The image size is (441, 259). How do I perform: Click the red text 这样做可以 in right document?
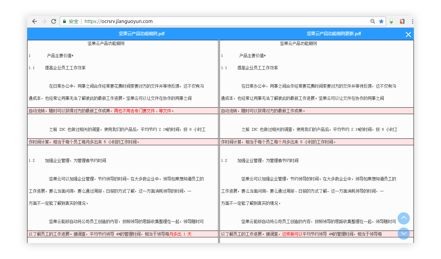292,234
